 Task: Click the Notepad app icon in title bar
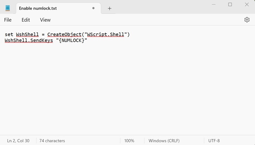8,8
